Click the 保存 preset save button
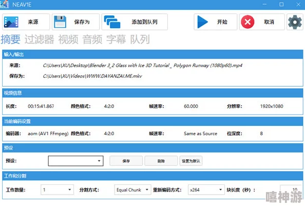 [126, 161]
